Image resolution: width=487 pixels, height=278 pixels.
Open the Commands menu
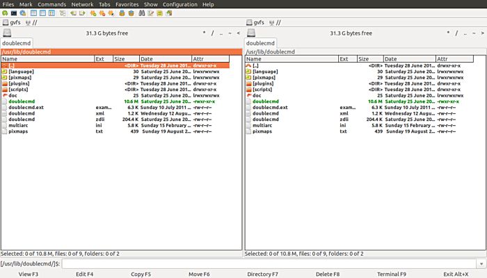[51, 4]
